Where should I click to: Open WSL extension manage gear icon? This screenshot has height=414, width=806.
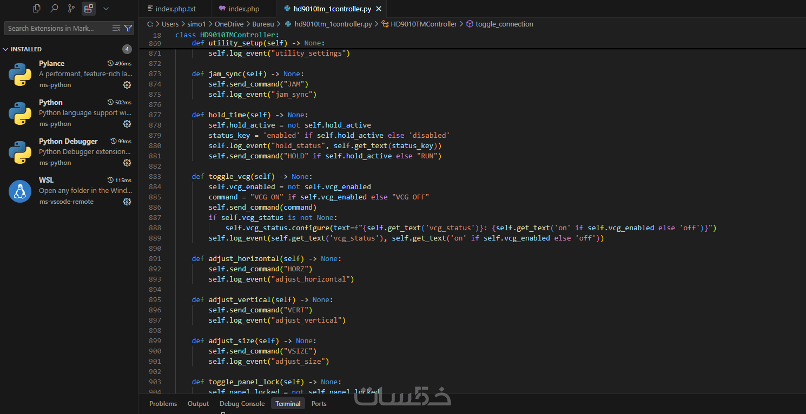[127, 202]
